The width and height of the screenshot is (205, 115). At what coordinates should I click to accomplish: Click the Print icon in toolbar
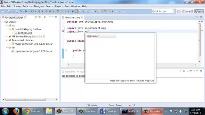point(17,11)
